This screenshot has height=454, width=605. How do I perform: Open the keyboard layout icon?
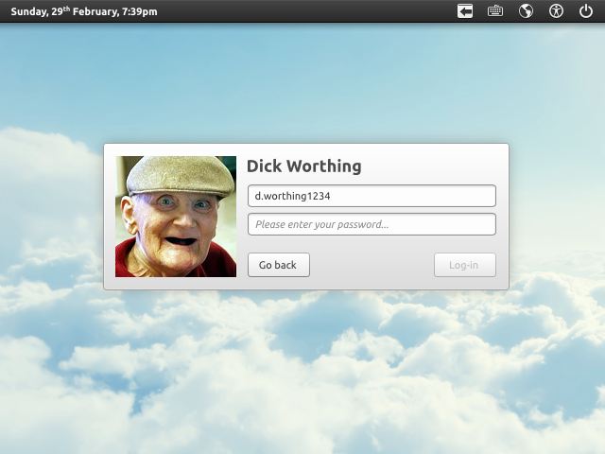pos(495,11)
